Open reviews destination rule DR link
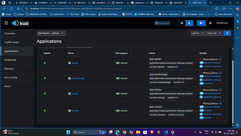The height and width of the screenshot is (136, 241). pos(208,110)
